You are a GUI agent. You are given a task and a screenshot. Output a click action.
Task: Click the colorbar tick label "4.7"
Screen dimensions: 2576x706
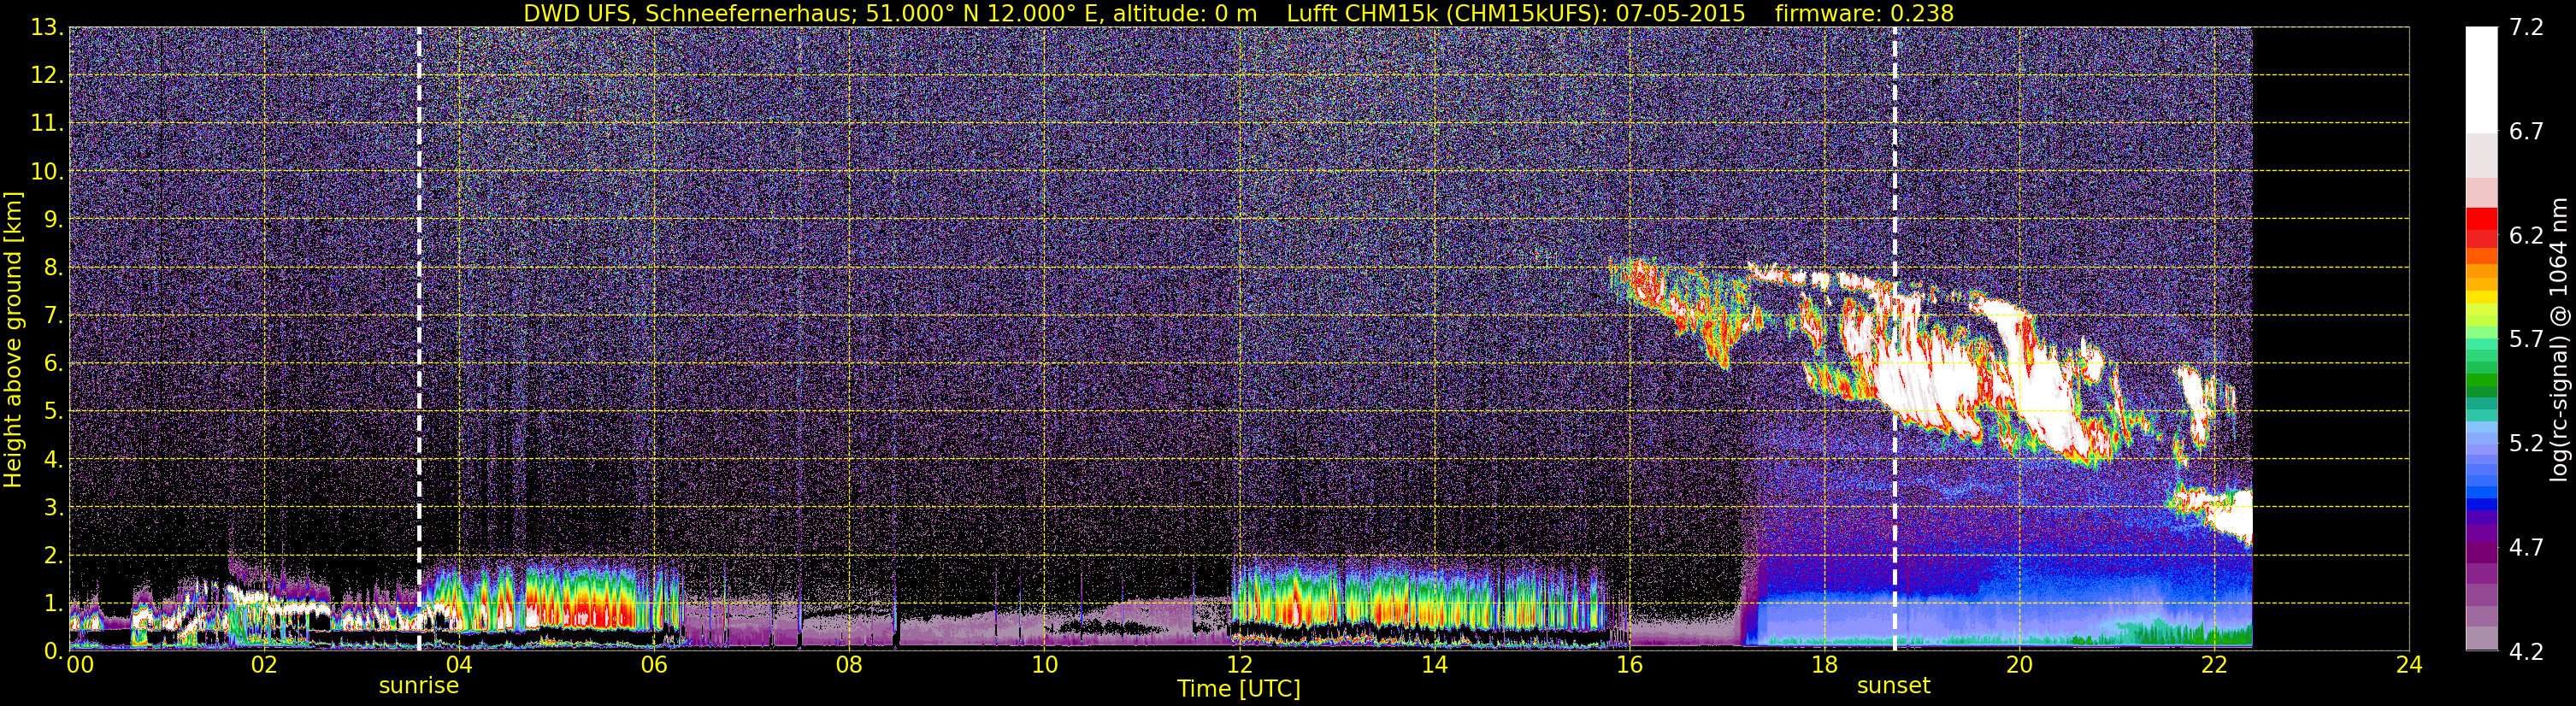click(x=2527, y=548)
